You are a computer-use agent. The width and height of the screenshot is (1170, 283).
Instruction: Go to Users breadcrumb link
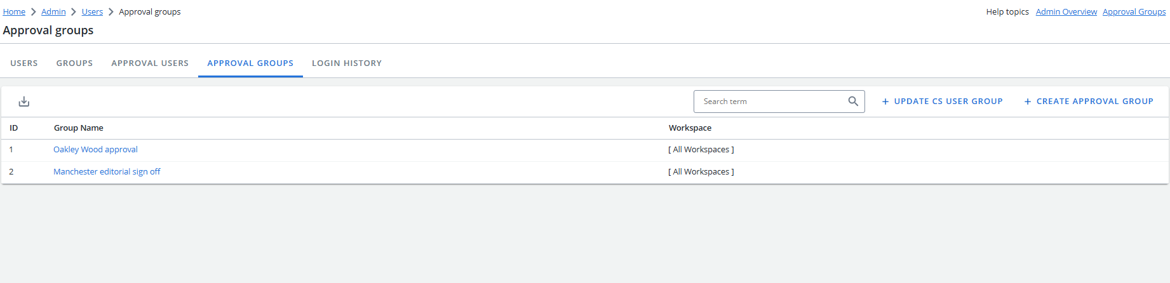[92, 12]
